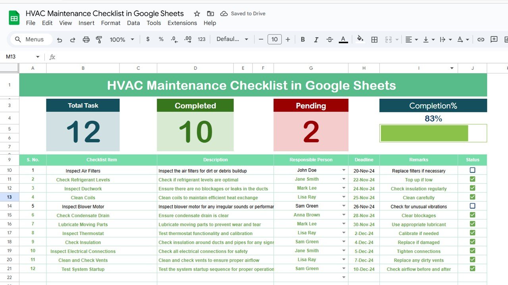Open the zoom level dropdown
Viewport: 508px width, 285px height.
[x=122, y=39]
